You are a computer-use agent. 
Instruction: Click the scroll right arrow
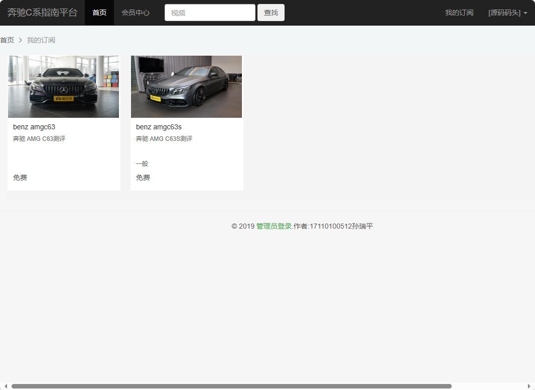tap(529, 386)
